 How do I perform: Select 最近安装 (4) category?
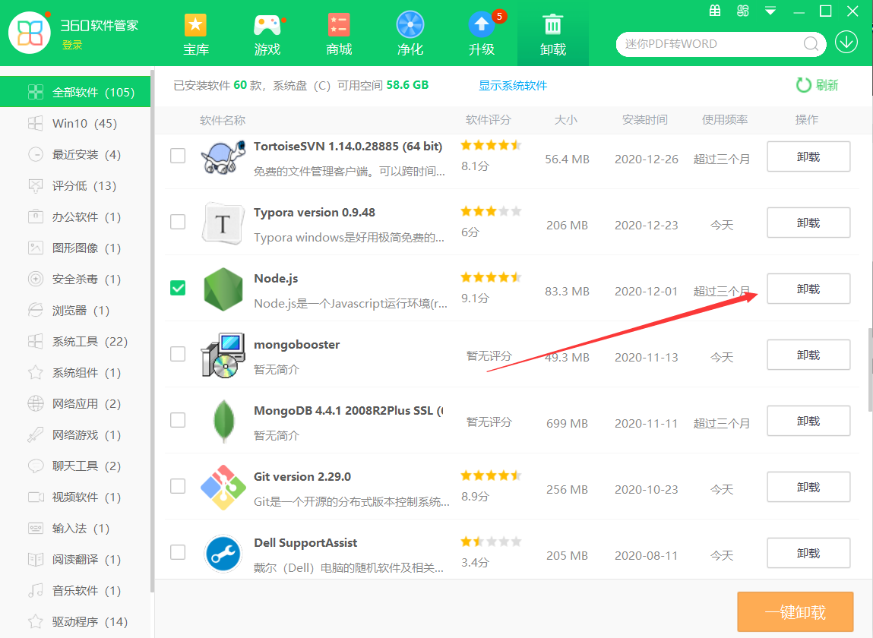(75, 154)
